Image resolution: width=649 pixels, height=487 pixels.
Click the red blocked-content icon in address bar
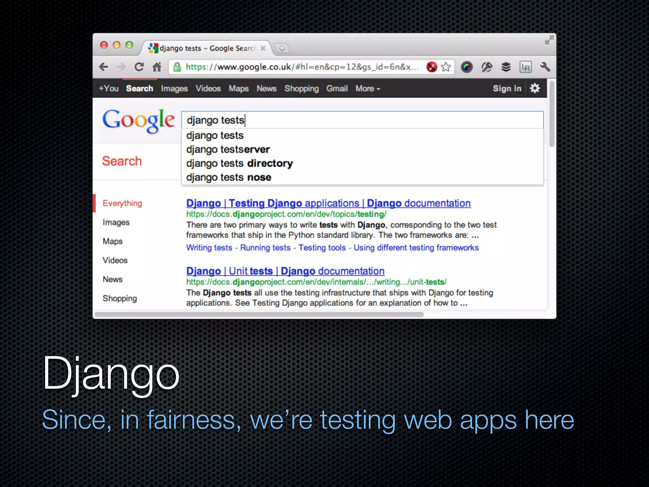tap(432, 67)
